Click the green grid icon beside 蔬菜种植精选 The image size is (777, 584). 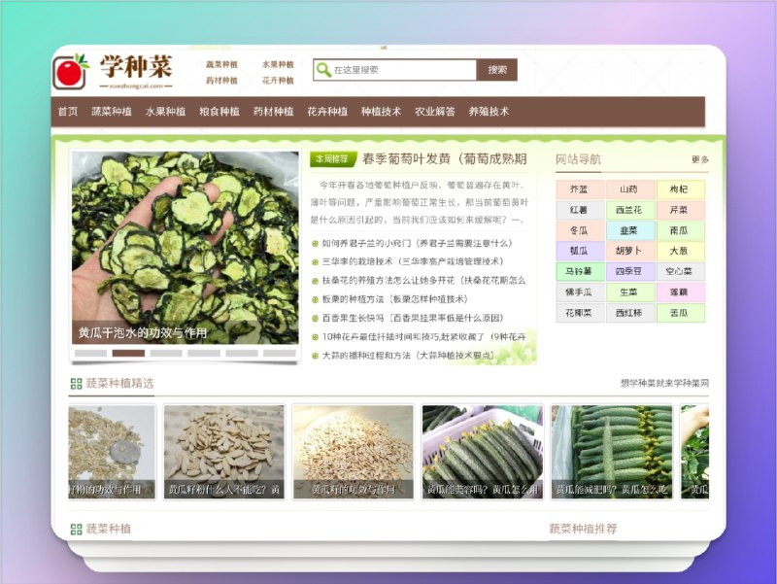[75, 384]
